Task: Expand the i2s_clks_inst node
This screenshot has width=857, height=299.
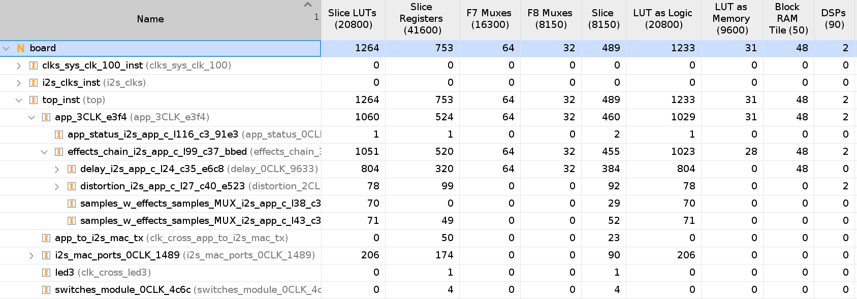Action: pyautogui.click(x=19, y=83)
